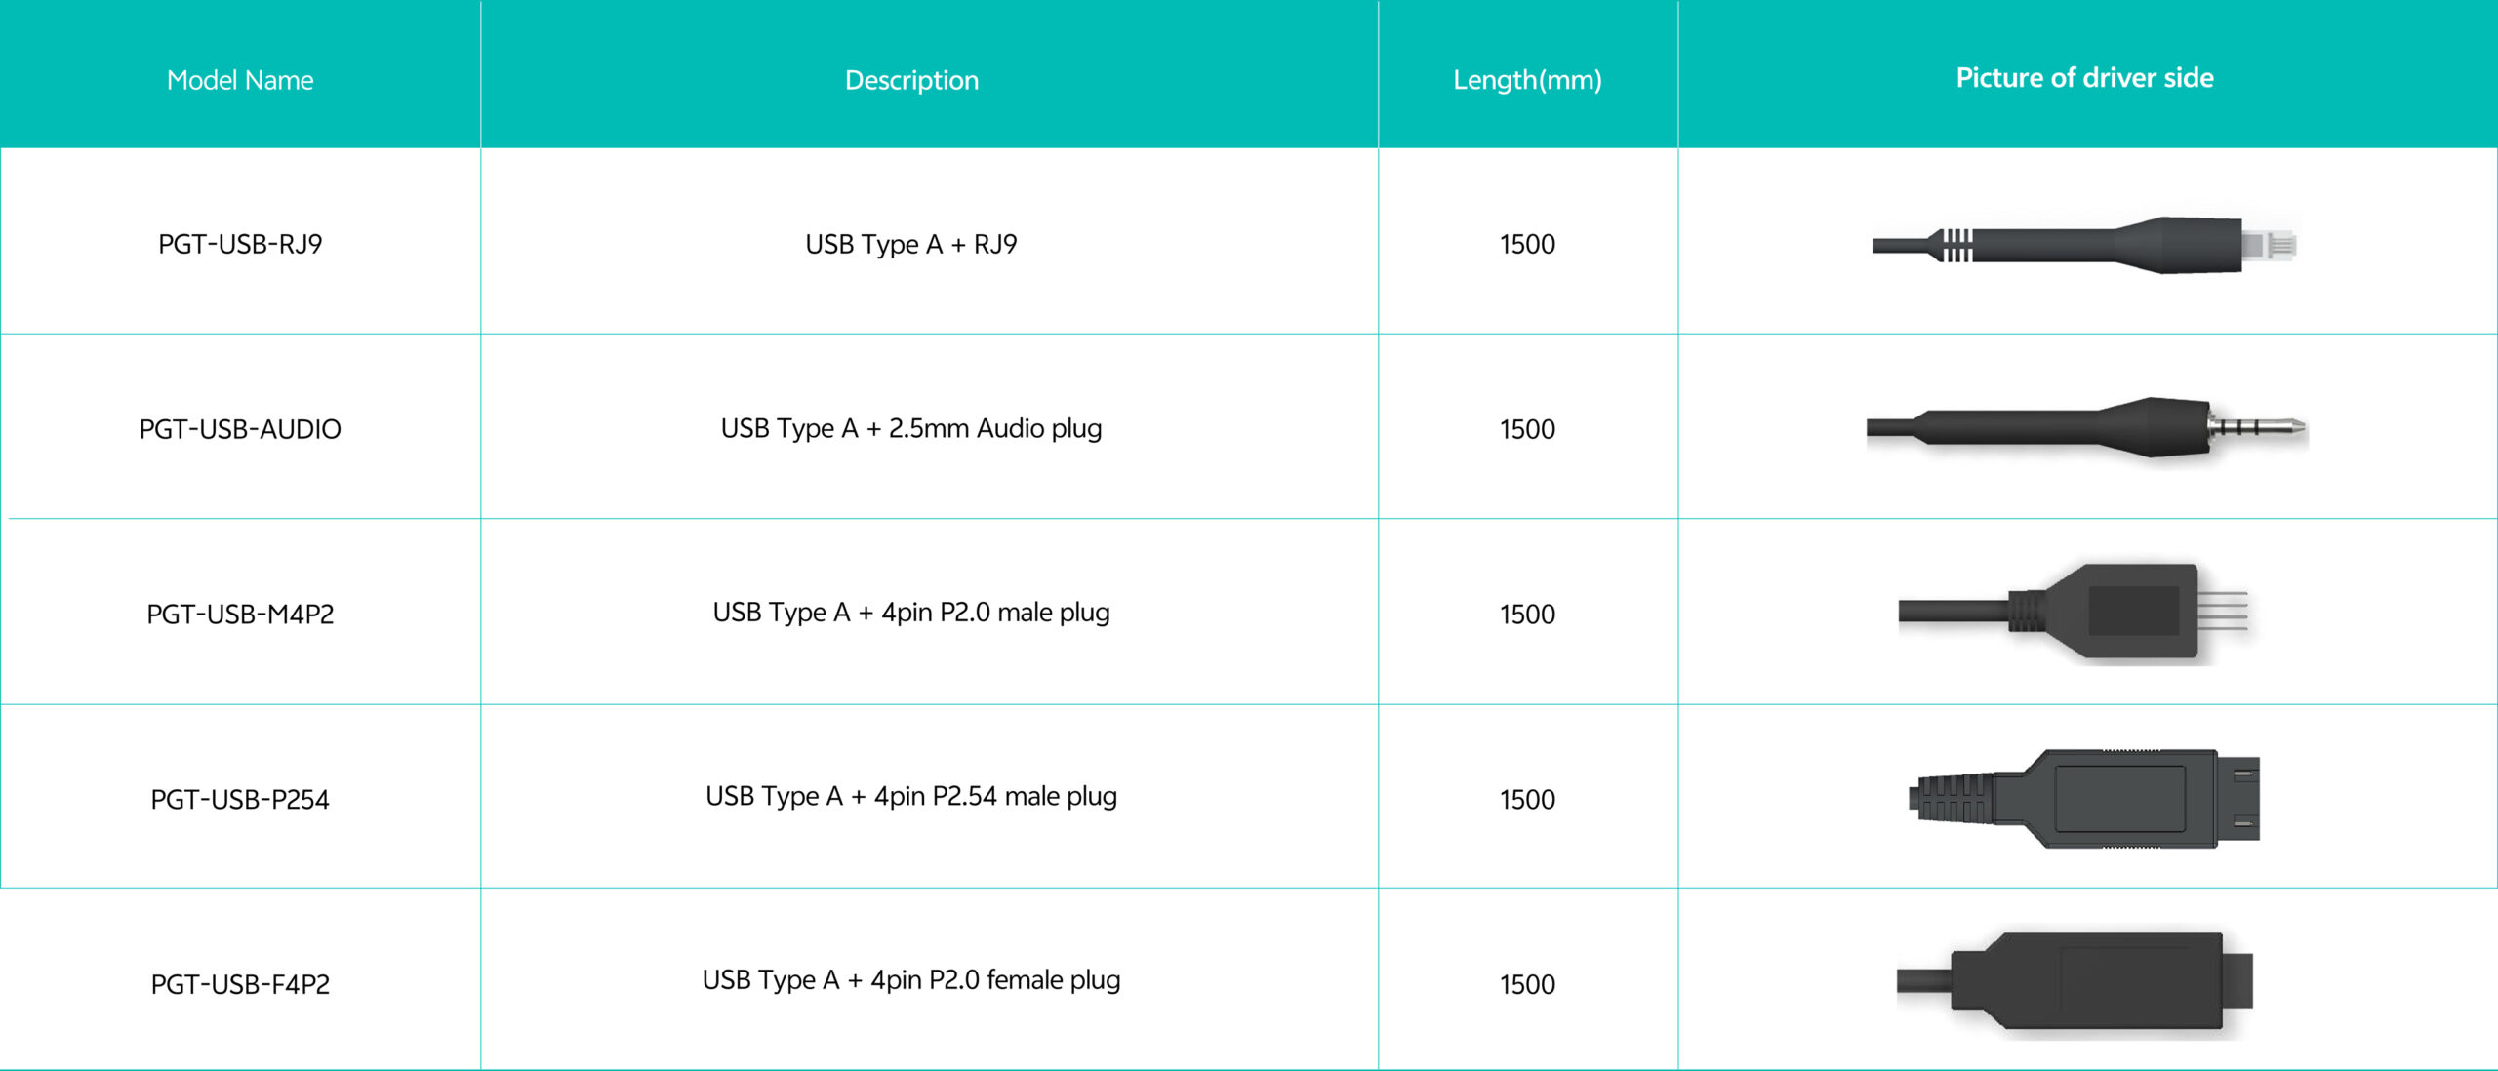Select the PGT-USB-M4P2 model name

click(240, 615)
